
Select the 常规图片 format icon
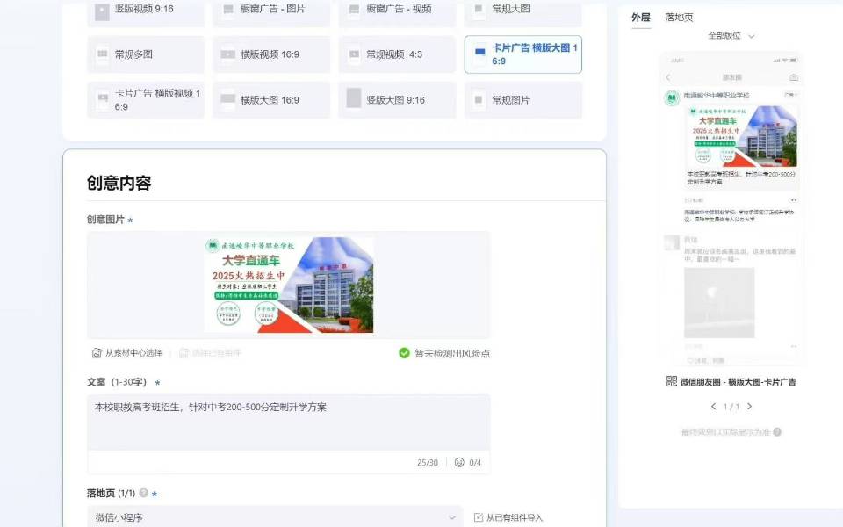coord(479,100)
